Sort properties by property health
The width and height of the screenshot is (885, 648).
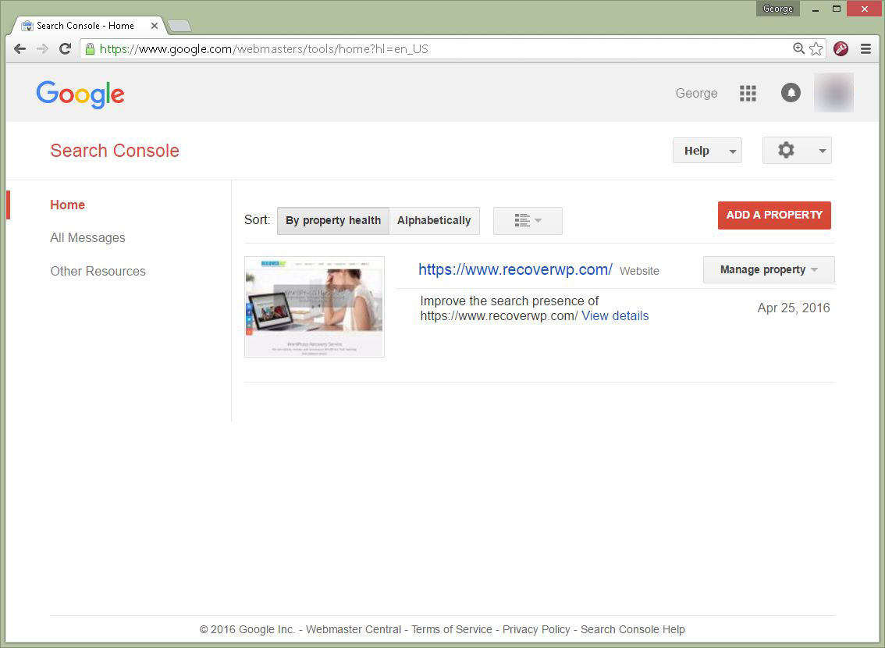(x=333, y=220)
